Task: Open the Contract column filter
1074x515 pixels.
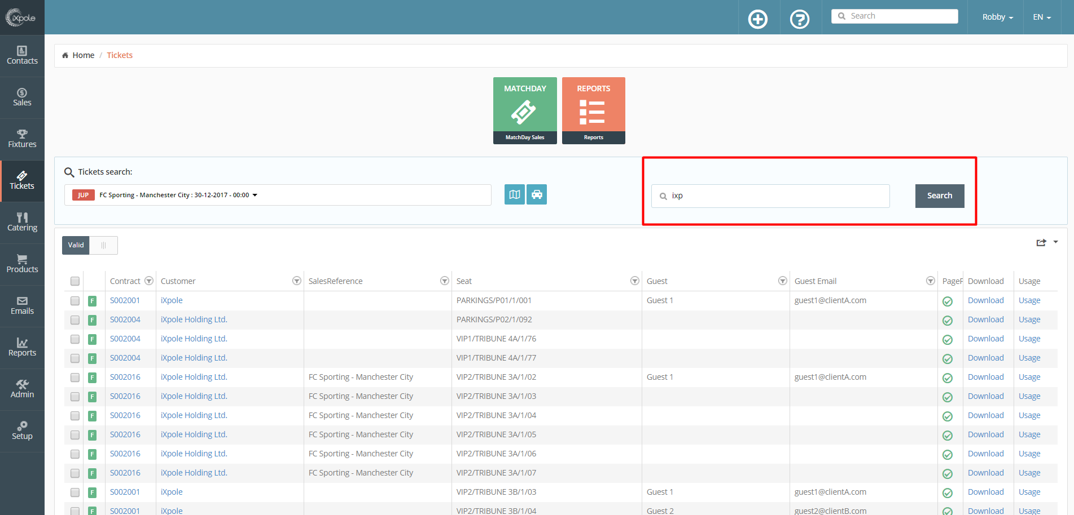Action: pyautogui.click(x=149, y=281)
